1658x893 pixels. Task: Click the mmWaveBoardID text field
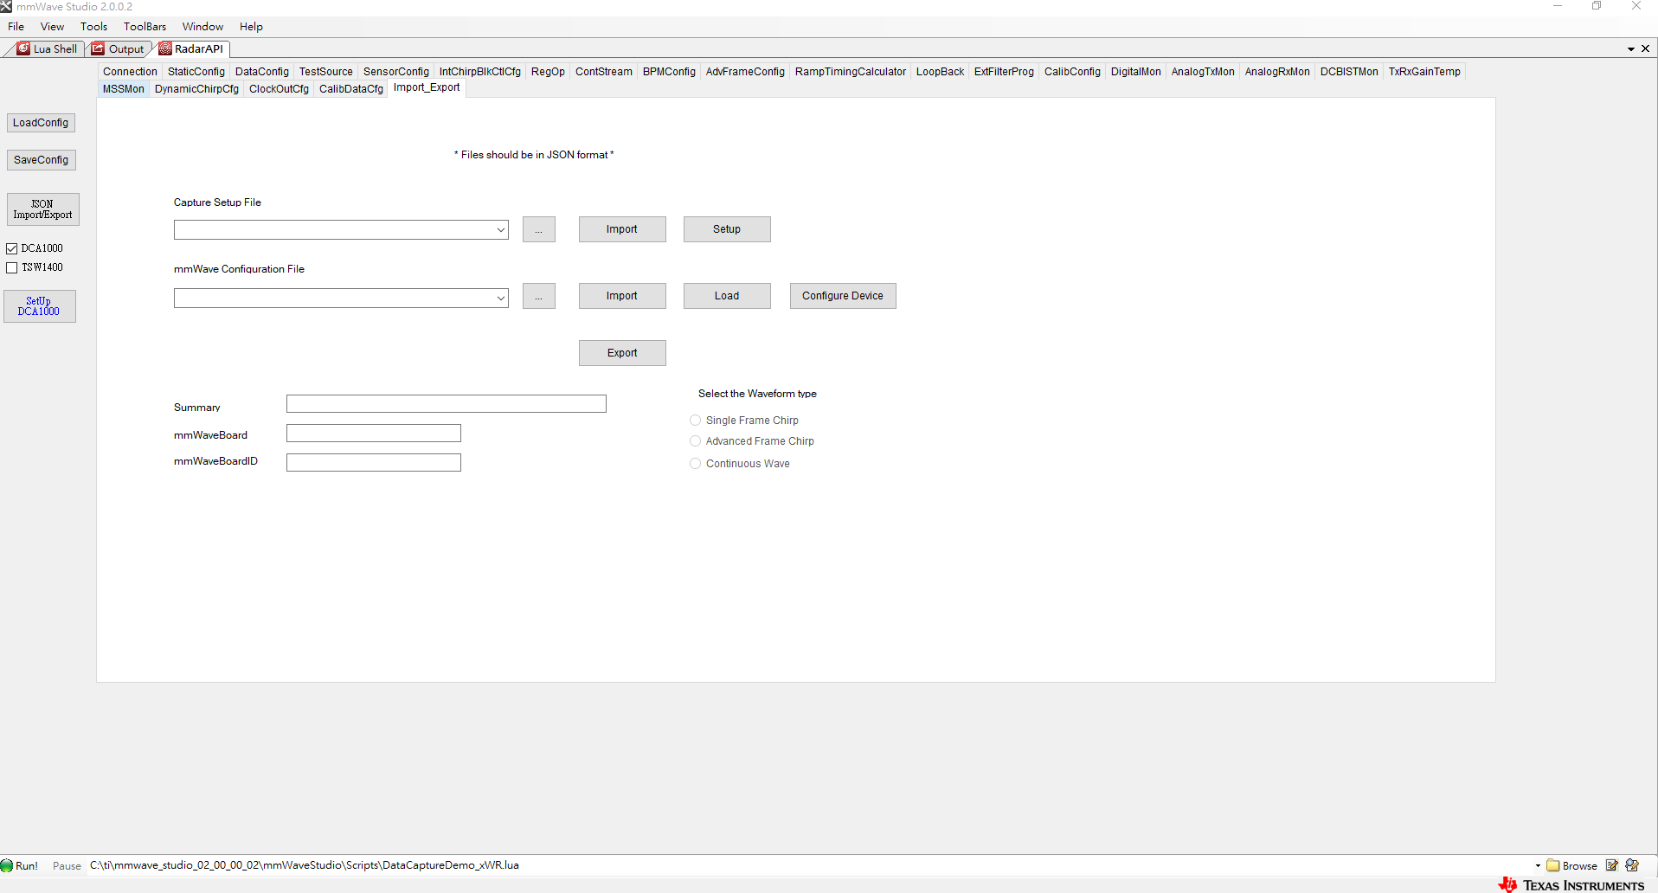click(374, 463)
